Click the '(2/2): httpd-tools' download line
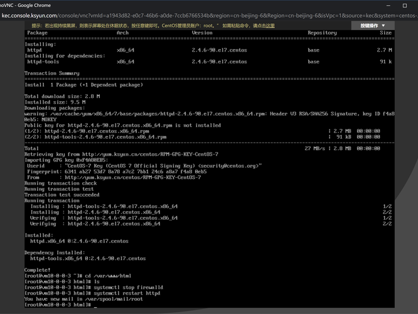The image size is (418, 314). [202, 137]
